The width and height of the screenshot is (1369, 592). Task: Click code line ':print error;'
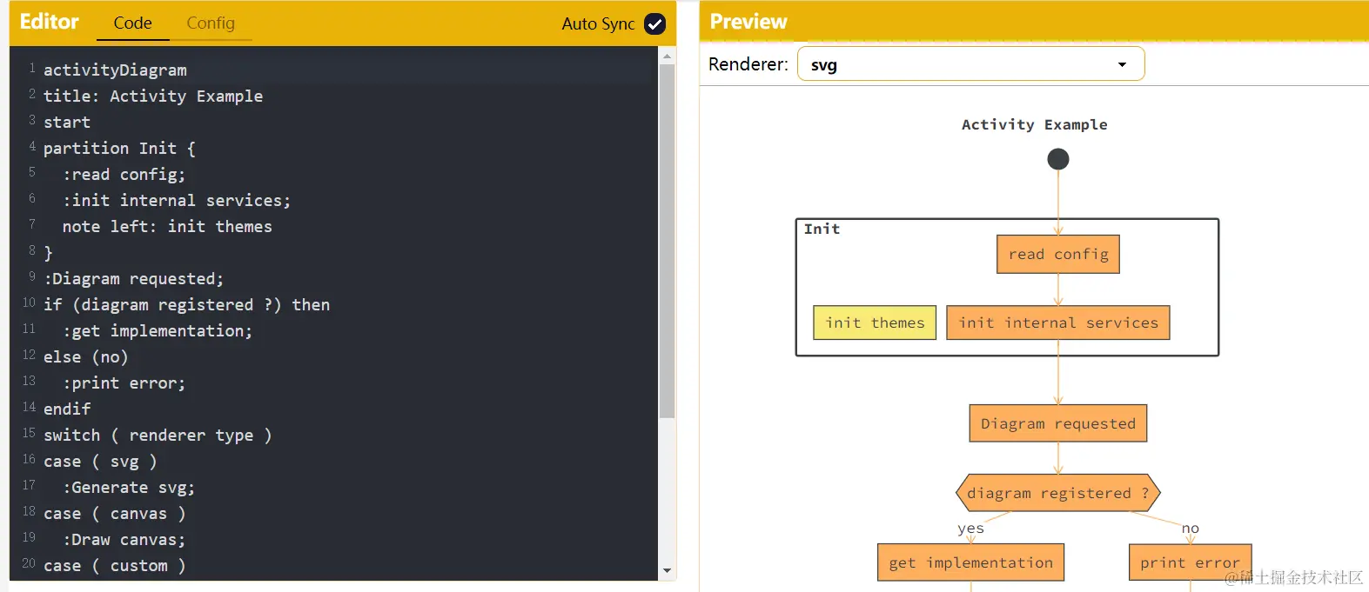[124, 382]
